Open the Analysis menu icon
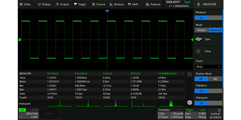Viewport: 241px width, 120px height. pos(147,4)
